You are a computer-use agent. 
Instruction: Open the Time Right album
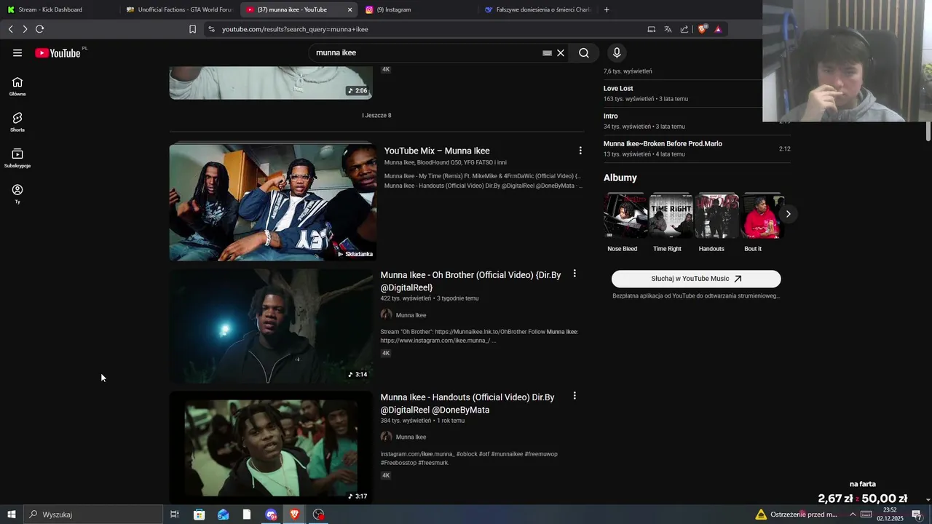click(671, 215)
